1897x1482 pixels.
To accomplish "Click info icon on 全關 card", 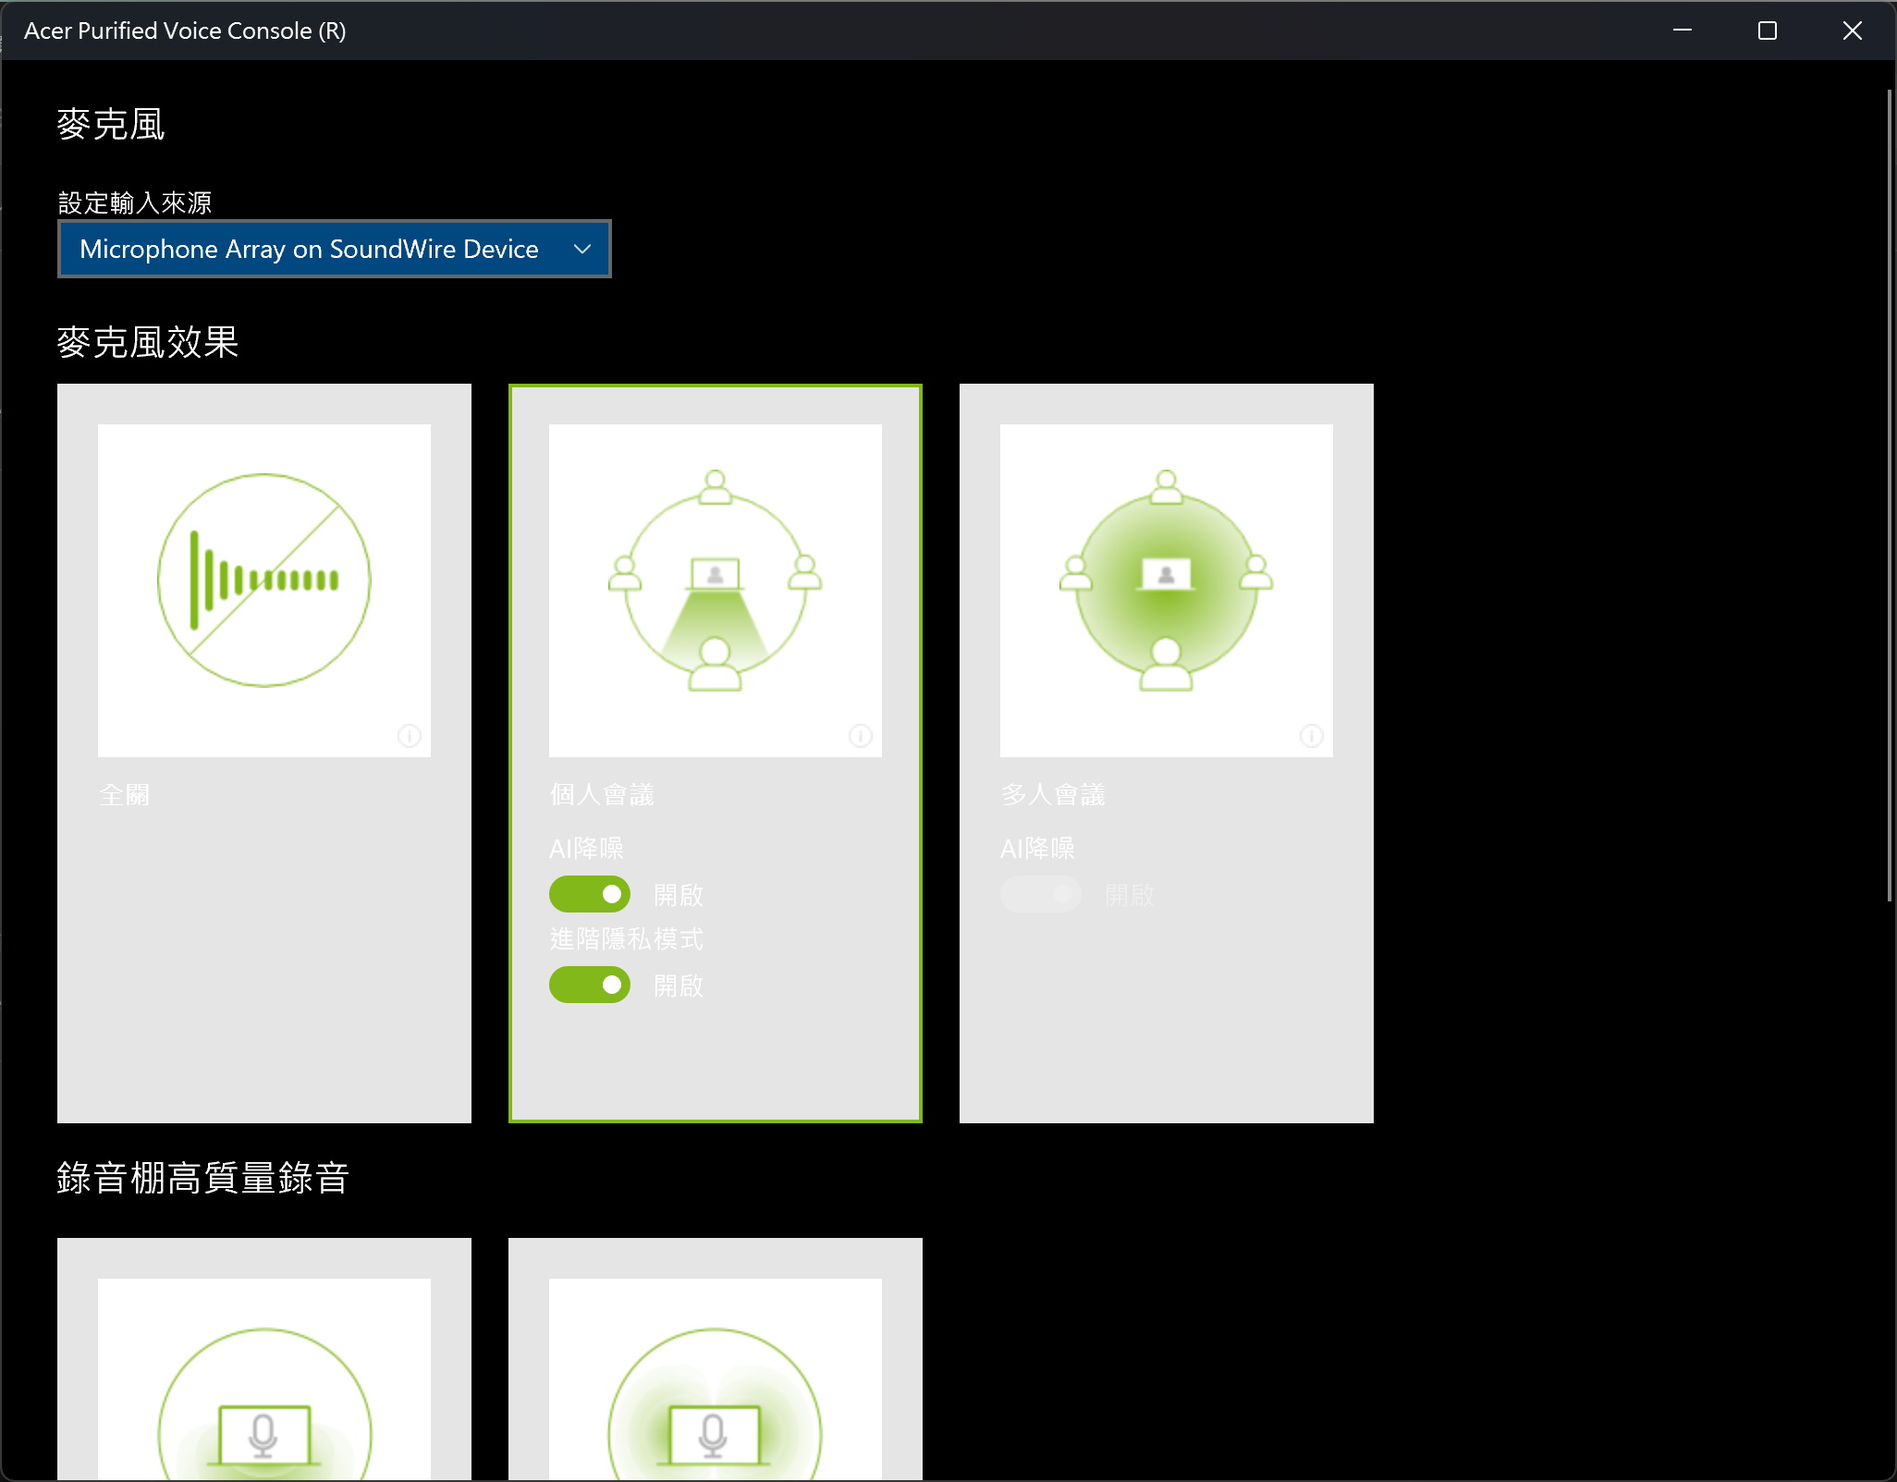I will click(409, 736).
